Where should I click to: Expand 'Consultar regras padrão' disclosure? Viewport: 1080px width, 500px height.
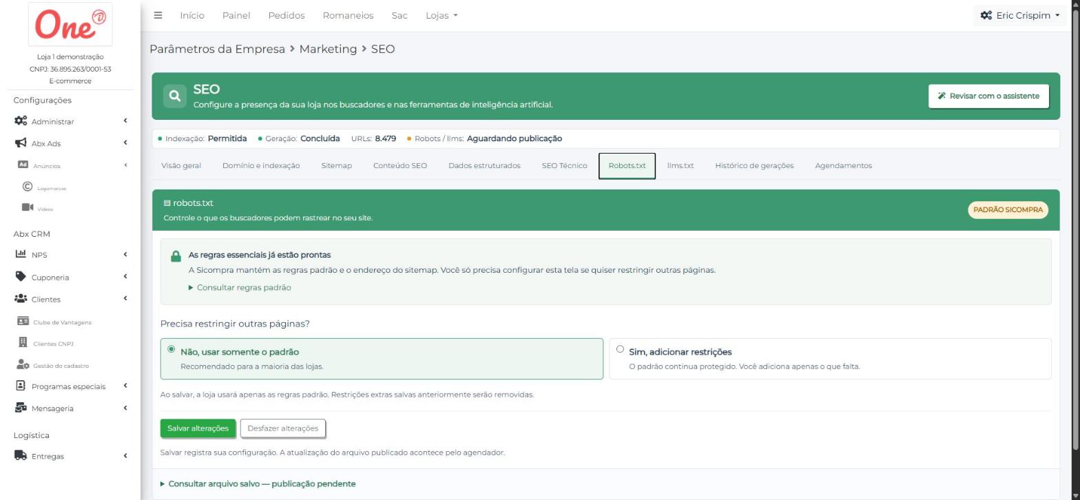[x=240, y=287]
